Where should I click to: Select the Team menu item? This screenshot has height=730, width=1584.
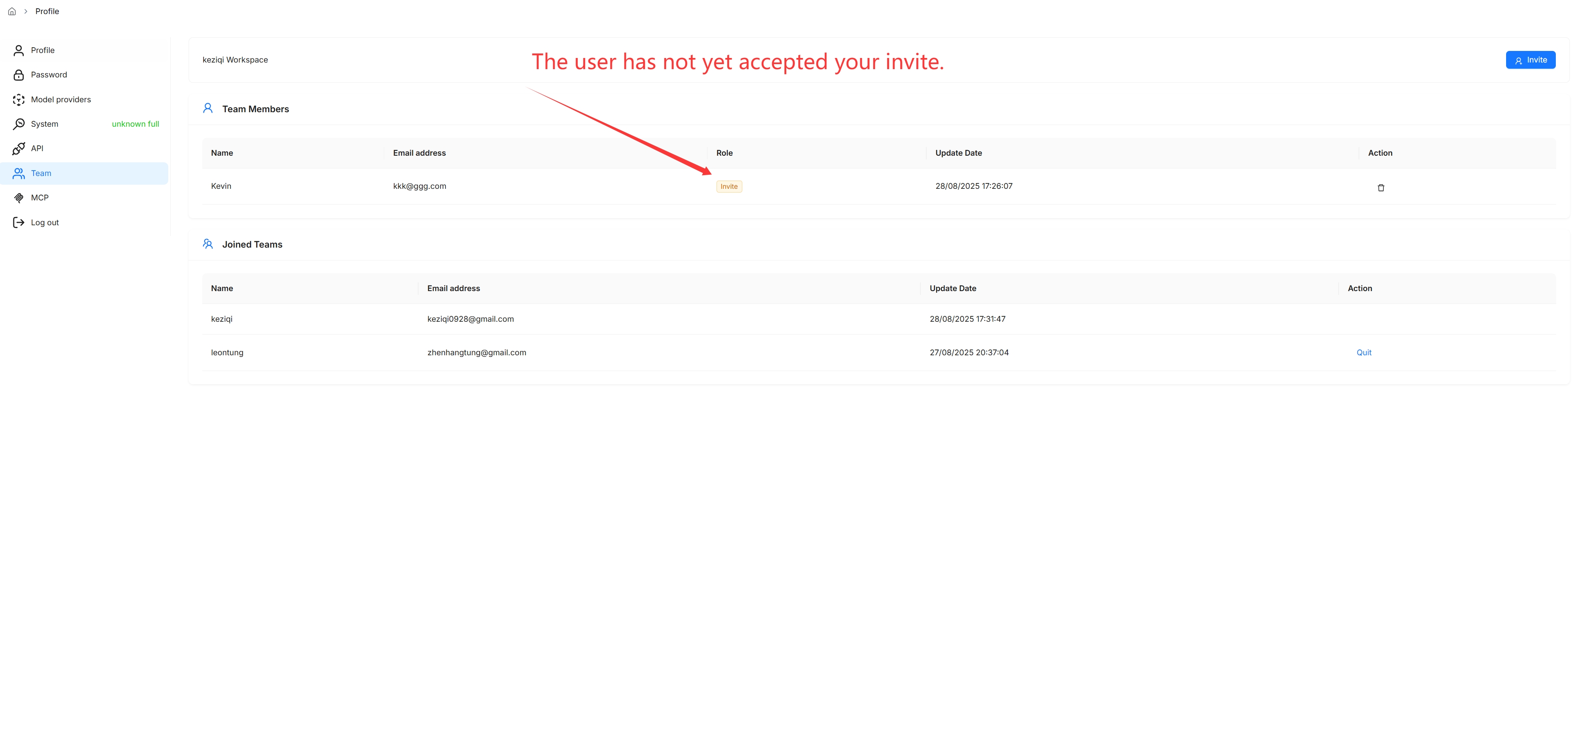point(41,173)
